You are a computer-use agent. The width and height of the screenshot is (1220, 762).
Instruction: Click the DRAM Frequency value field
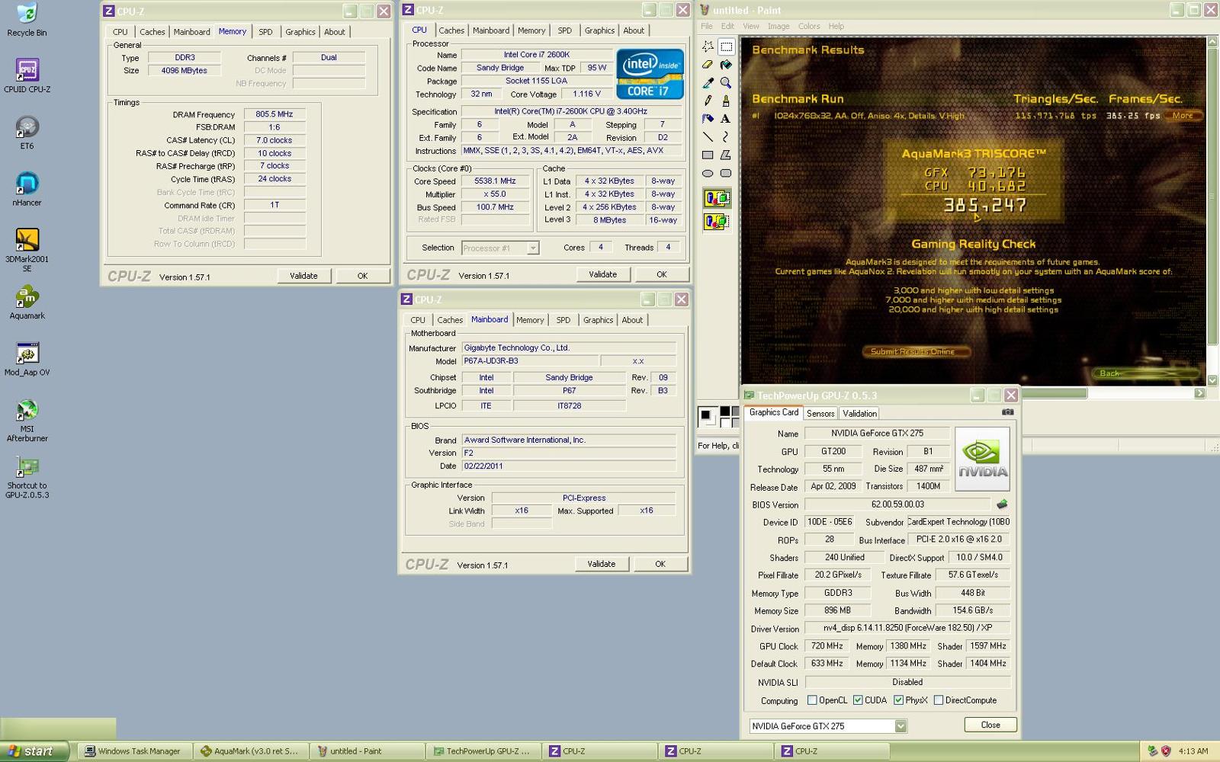(x=274, y=114)
